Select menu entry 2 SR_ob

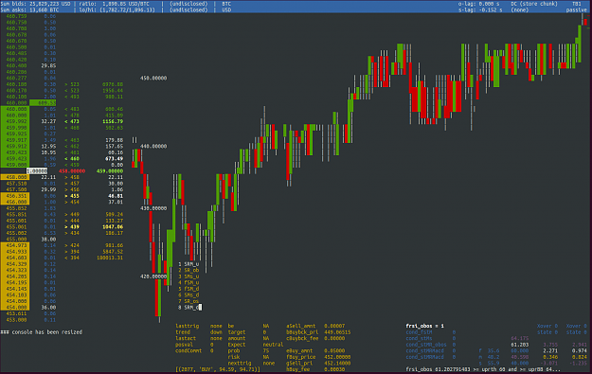188,270
